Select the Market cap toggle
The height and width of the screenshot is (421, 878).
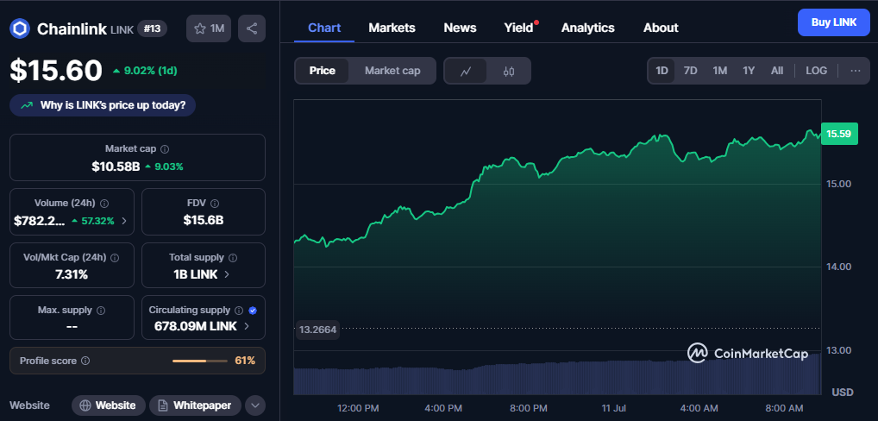392,71
